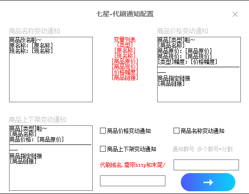Select the red [商品原价] variable
Viewport: 249px width, 194px height.
point(125,61)
